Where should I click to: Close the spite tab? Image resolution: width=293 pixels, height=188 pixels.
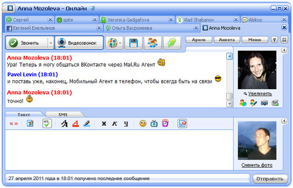coord(95,19)
